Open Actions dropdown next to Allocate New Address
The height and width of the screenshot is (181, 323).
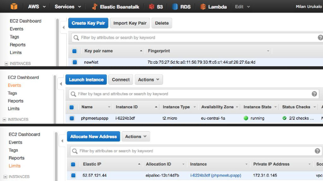(x=136, y=136)
